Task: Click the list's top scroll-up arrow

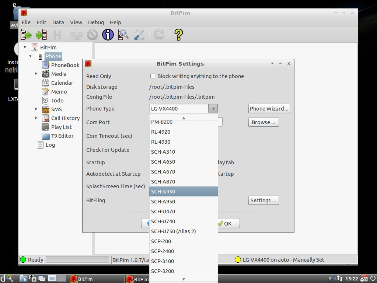Action: tap(184, 118)
